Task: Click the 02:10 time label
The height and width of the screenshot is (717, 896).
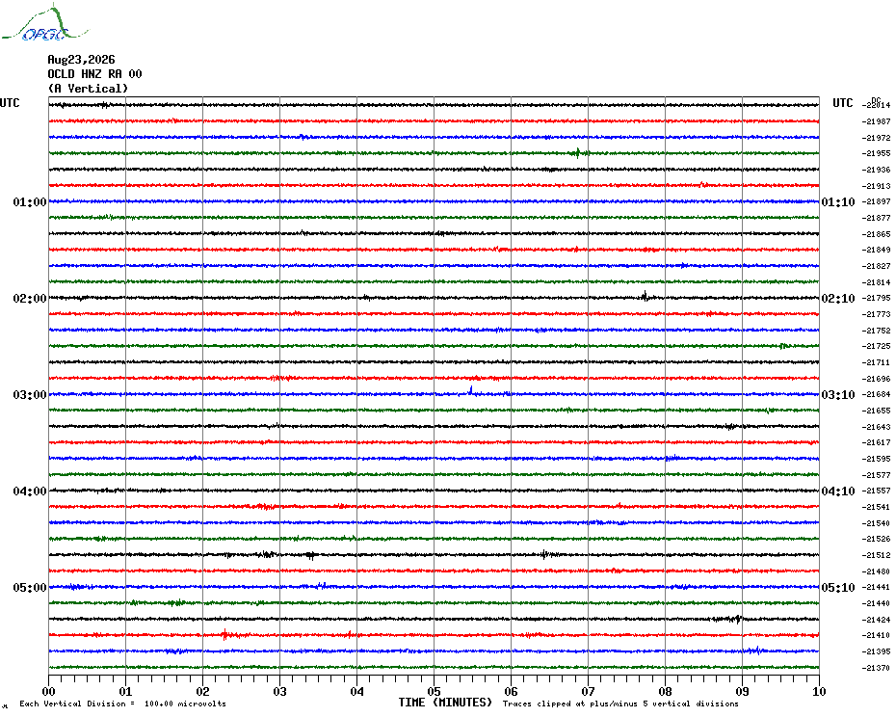Action: click(838, 299)
